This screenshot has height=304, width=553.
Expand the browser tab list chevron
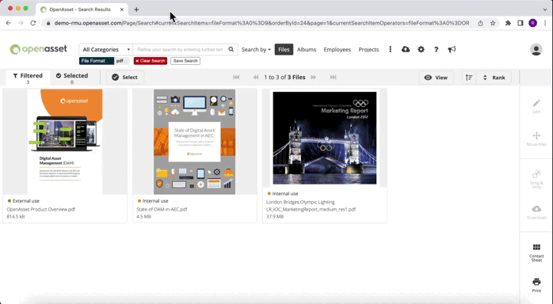(545, 9)
